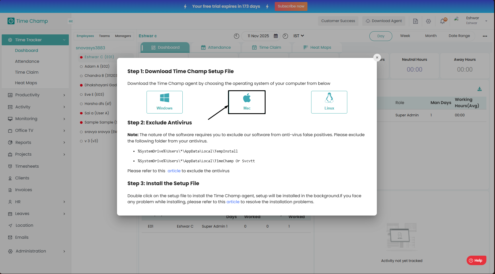Select employee Adam A (E02)
The height and width of the screenshot is (274, 495).
tap(97, 66)
